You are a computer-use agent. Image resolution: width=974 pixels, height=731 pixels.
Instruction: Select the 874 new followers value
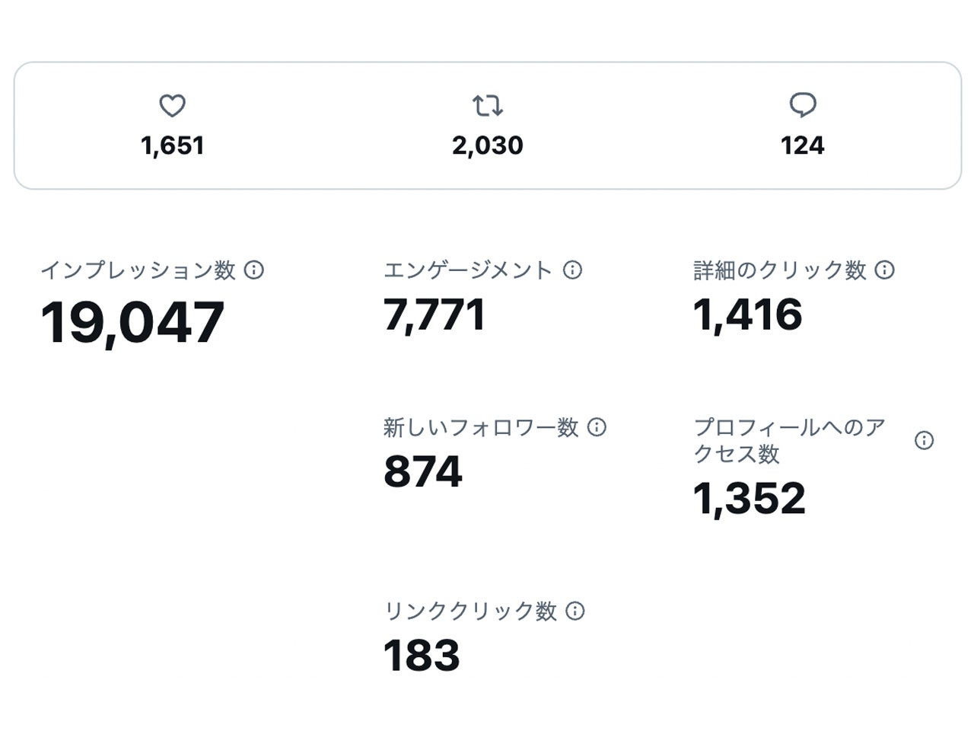423,472
